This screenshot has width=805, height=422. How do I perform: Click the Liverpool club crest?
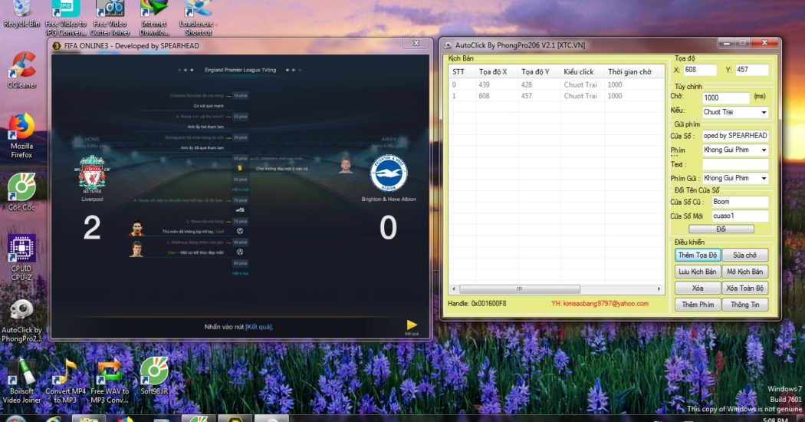93,173
